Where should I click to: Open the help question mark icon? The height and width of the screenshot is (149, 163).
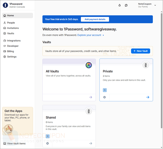click(126, 5)
